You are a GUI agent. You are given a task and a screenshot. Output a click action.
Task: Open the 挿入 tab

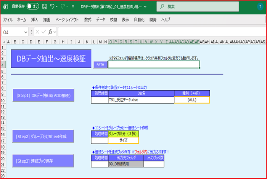tap(35, 20)
